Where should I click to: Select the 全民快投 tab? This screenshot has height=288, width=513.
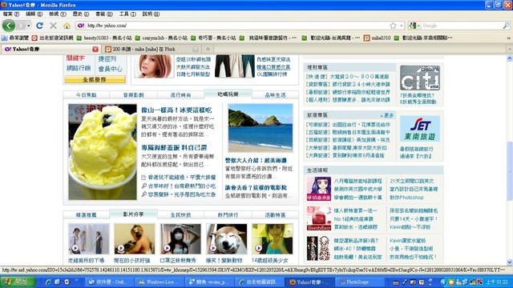[x=180, y=215]
